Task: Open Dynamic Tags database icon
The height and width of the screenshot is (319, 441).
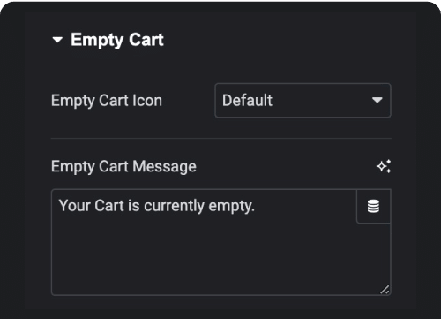Action: (373, 206)
